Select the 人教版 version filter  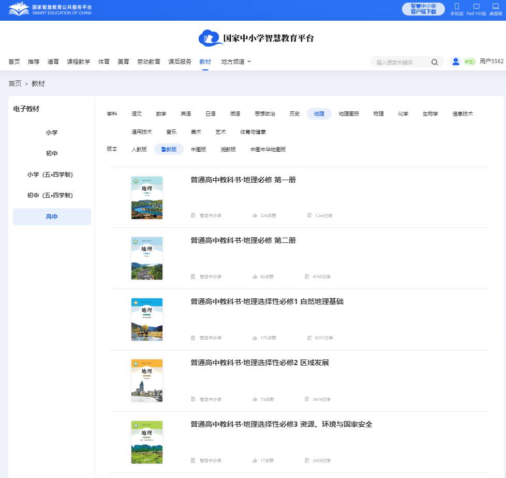139,149
